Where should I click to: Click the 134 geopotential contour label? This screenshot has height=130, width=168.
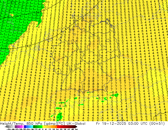(37, 12)
